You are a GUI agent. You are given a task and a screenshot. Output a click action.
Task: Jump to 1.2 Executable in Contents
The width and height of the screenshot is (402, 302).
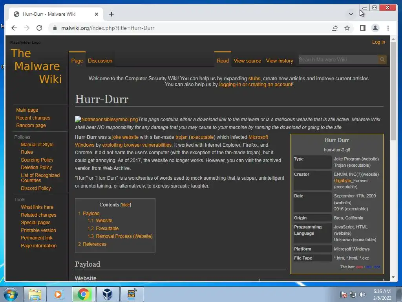point(103,228)
